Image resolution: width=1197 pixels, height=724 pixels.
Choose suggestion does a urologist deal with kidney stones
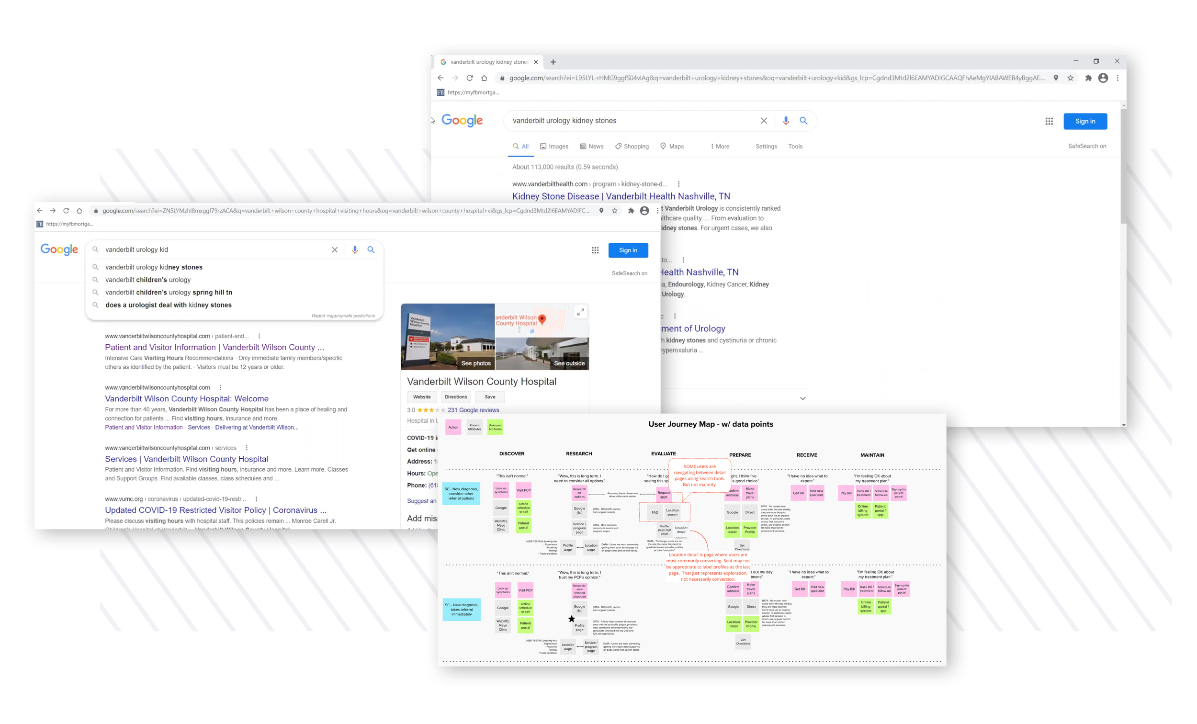168,305
